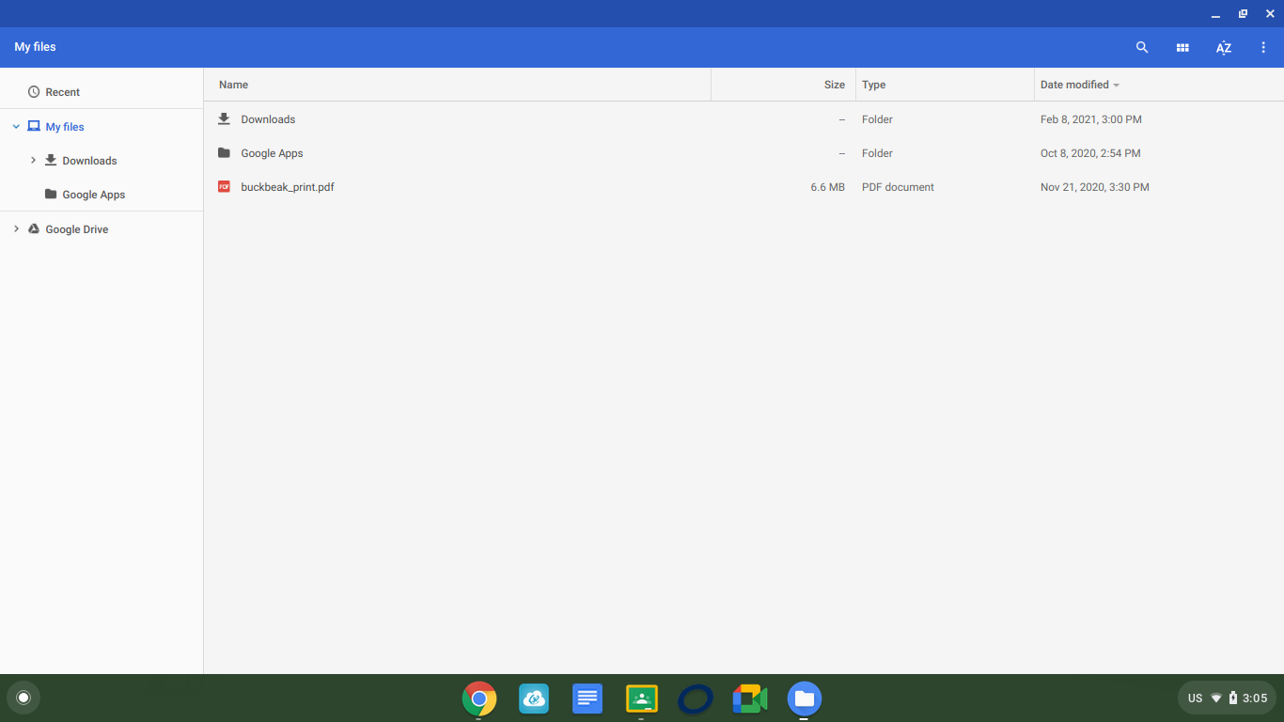The image size is (1284, 722).
Task: Select the Google Apps name in file list
Action: pos(272,153)
